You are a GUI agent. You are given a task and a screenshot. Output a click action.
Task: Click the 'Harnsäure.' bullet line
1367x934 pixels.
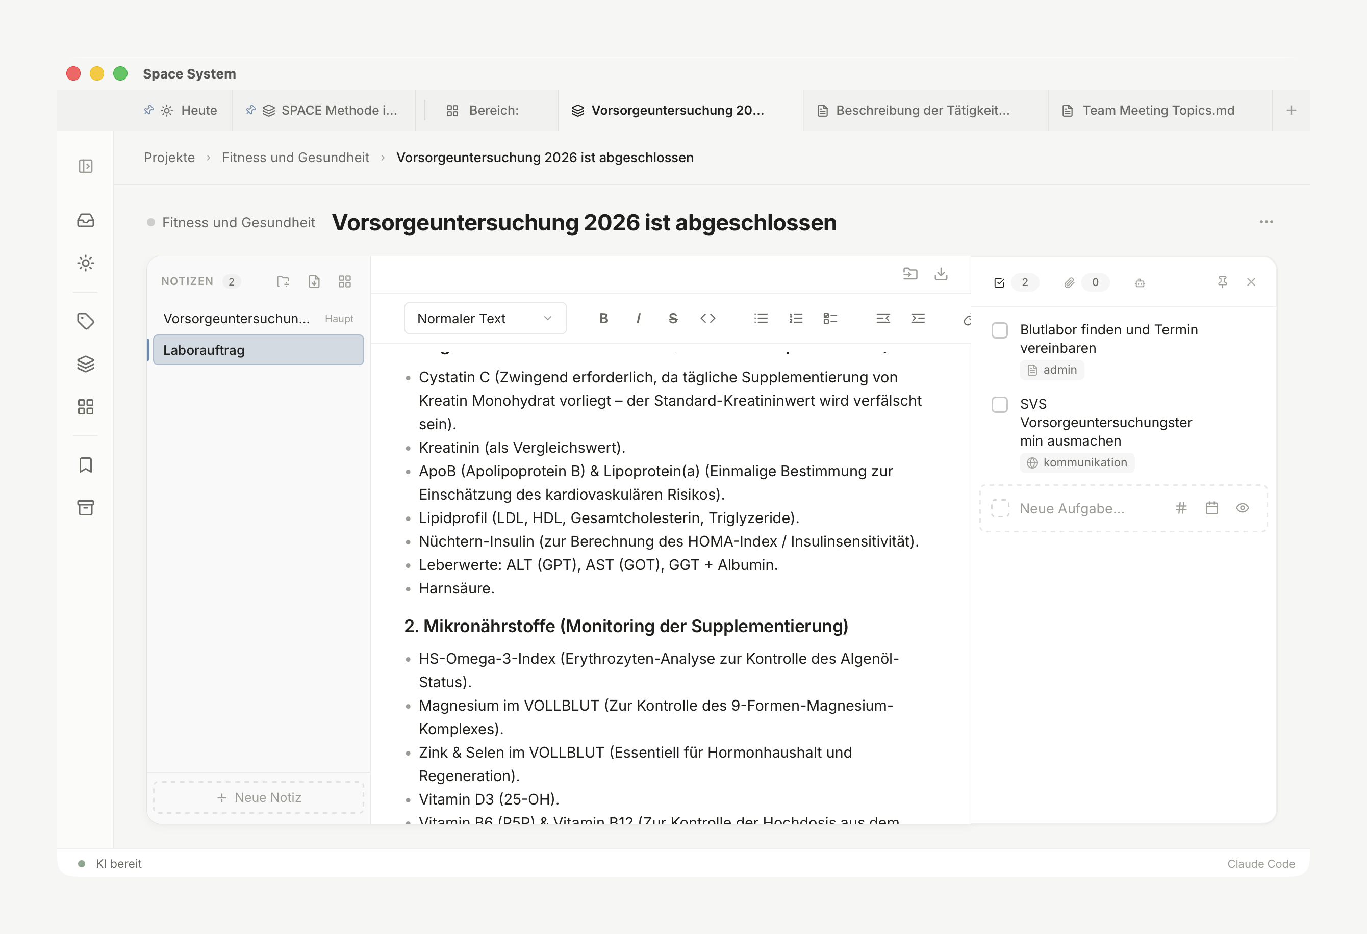coord(457,588)
